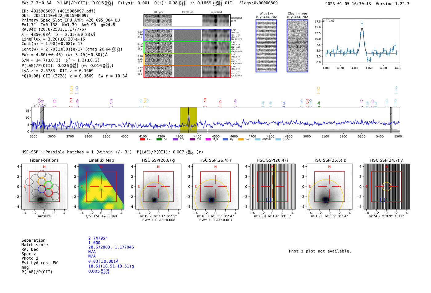Click the With Sky cutout image

266,46
